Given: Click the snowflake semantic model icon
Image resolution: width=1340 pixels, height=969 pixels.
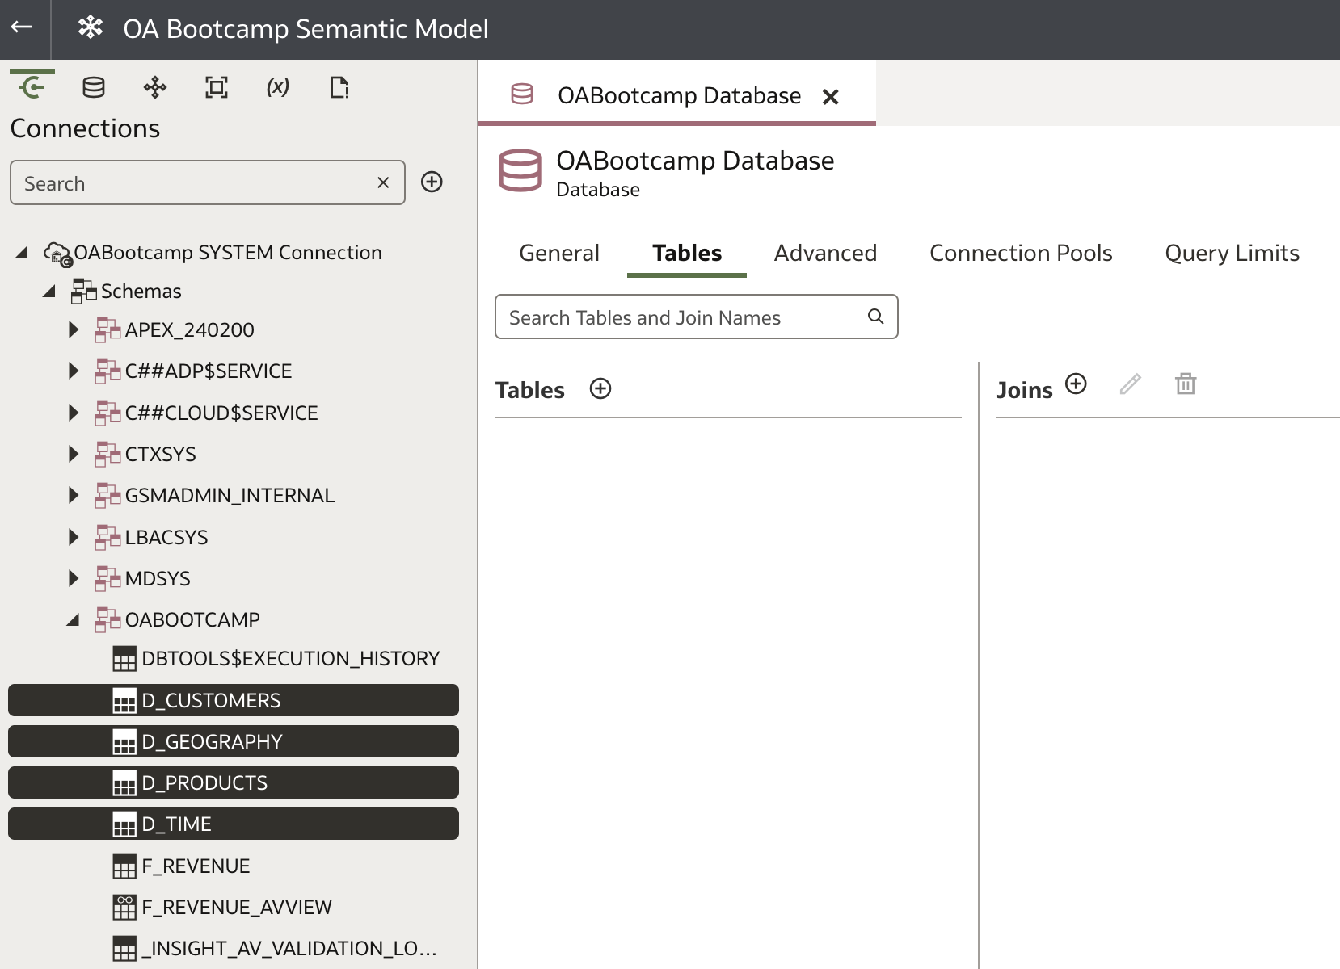Looking at the screenshot, I should [91, 27].
